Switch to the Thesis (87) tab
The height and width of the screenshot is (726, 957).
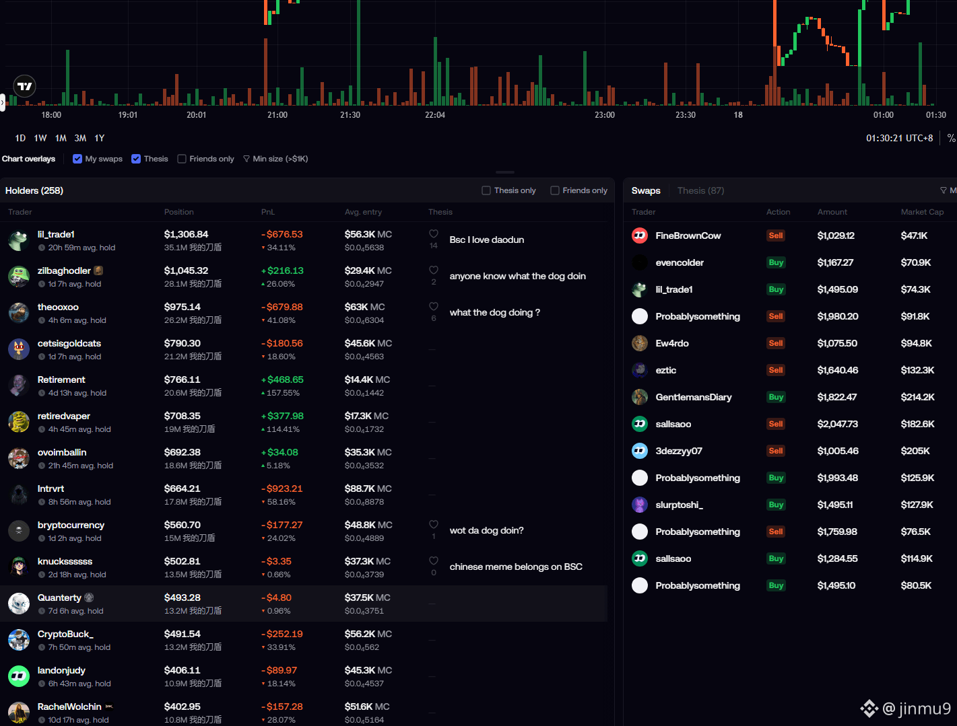pos(700,190)
